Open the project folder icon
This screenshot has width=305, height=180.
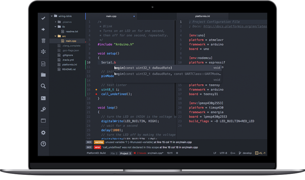click(x=43, y=75)
